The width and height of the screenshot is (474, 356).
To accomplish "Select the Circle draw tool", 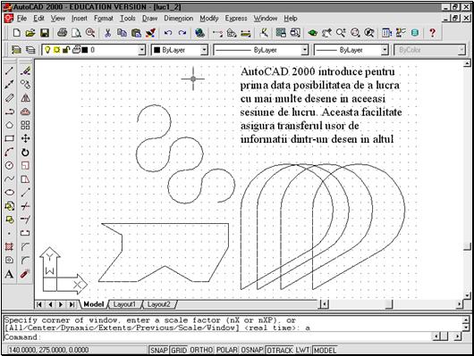I will 9,165.
